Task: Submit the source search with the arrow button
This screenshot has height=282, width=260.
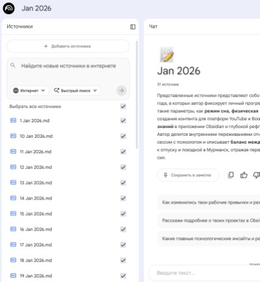Action: click(122, 90)
